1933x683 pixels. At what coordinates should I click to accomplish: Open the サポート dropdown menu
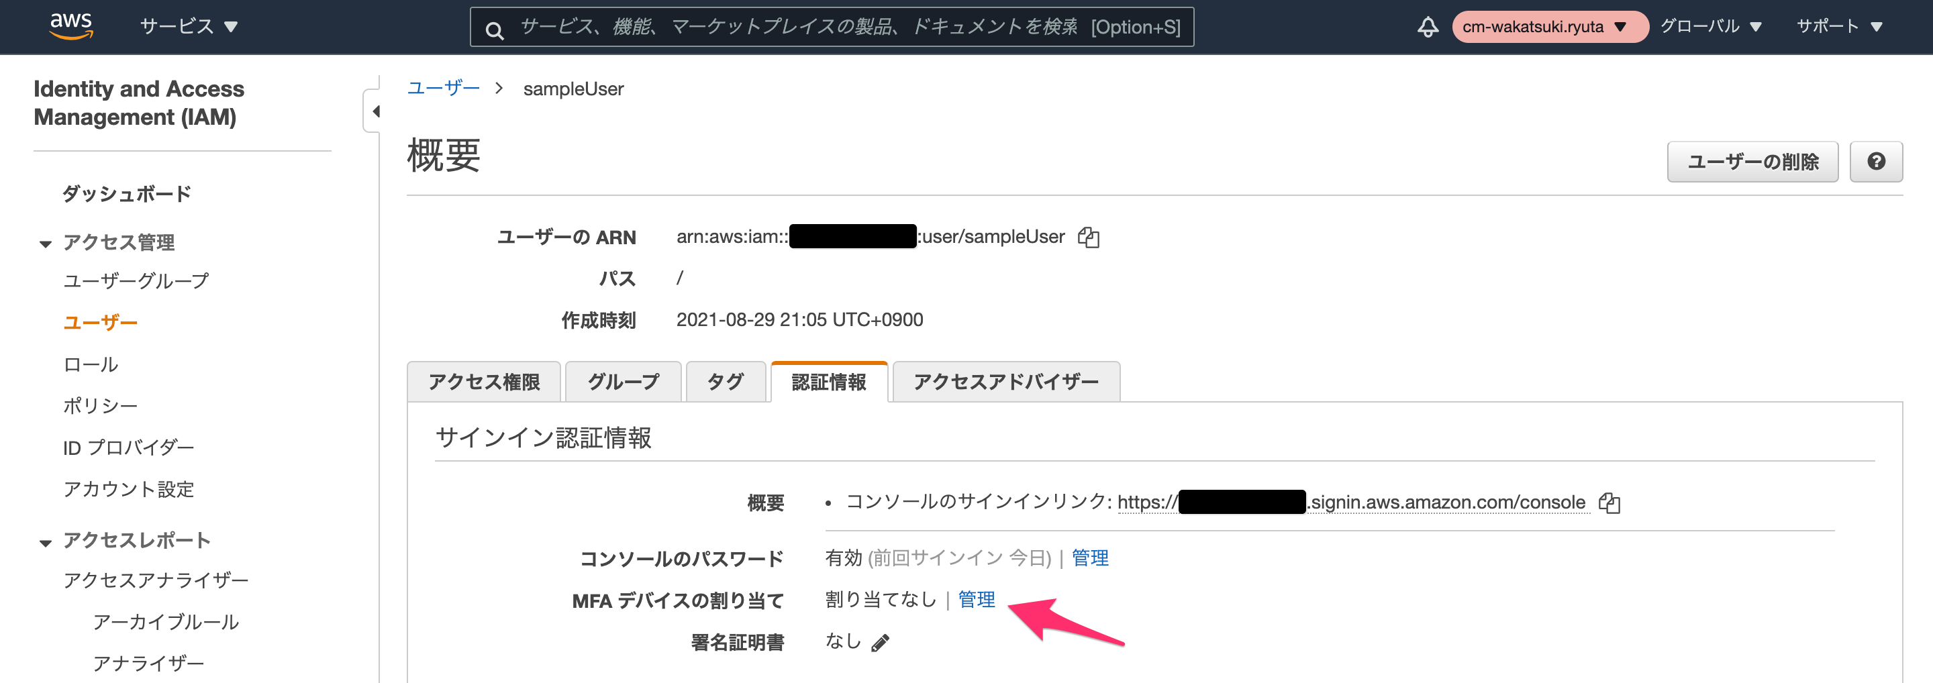[x=1838, y=26]
